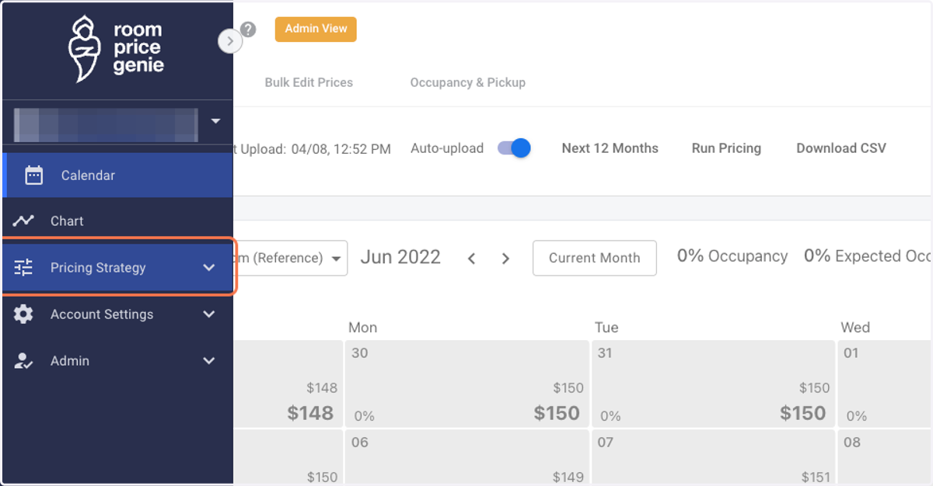Open the calendar cell priced $148
This screenshot has height=486, width=933.
(288, 384)
